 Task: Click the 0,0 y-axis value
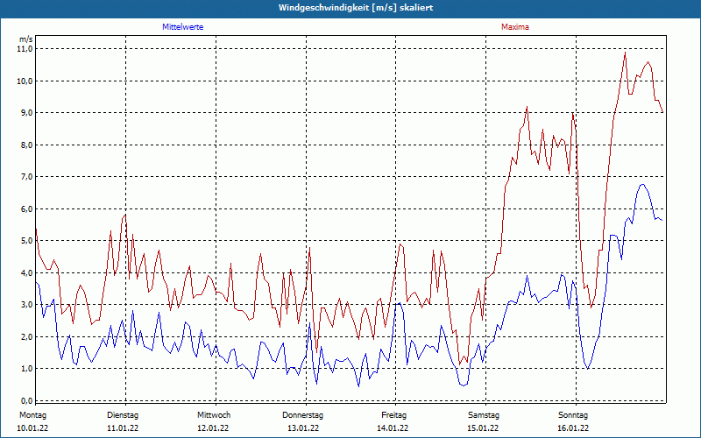pyautogui.click(x=26, y=400)
